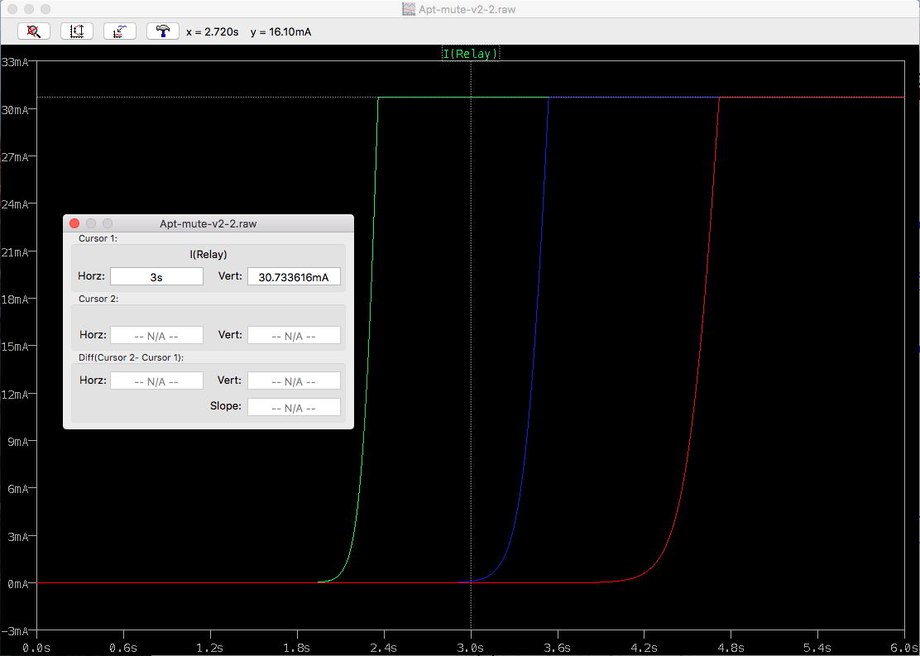Click the 2.4s time axis label
920x656 pixels.
click(385, 649)
